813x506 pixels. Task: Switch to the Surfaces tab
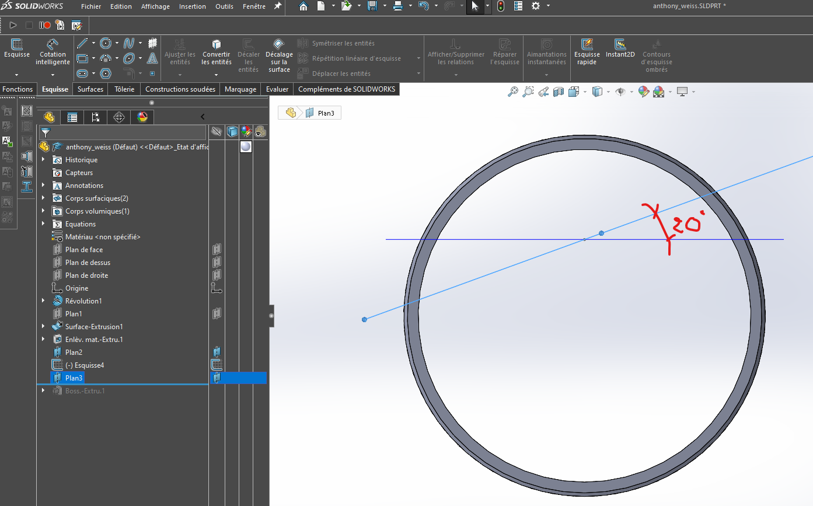coord(90,89)
